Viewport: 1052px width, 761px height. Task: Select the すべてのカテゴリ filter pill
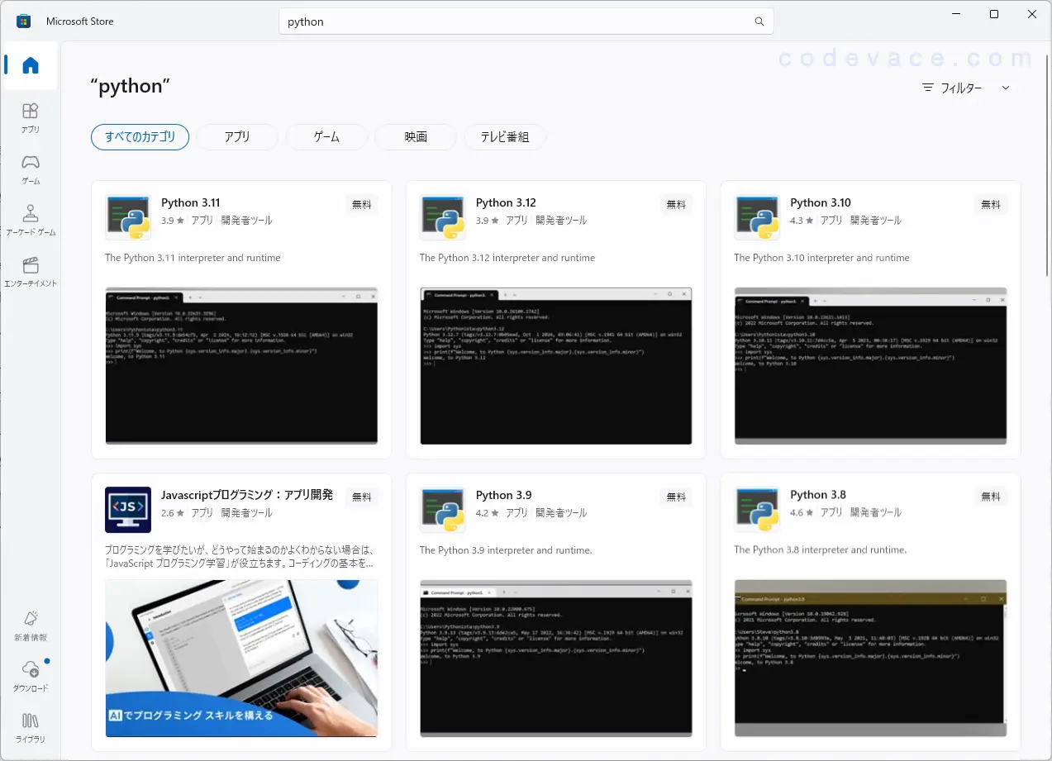140,136
